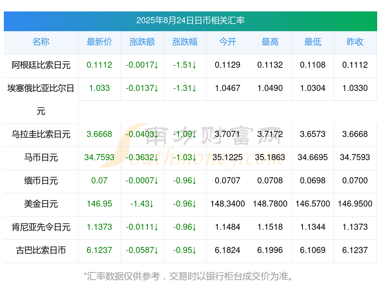Image resolution: width=381 pixels, height=288 pixels.
Task: Click change amount -0.0007↓
Action: click(142, 180)
